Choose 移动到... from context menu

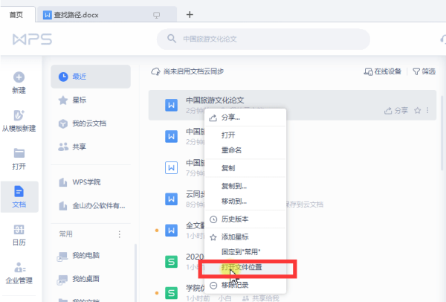pyautogui.click(x=245, y=202)
